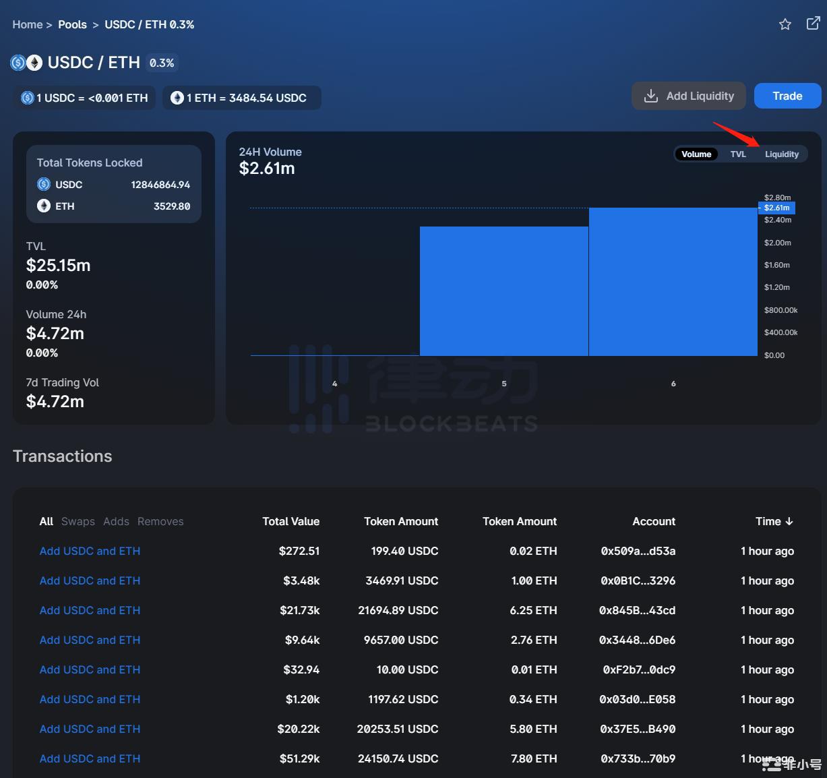Image resolution: width=827 pixels, height=778 pixels.
Task: Click USDC / ETH 0.3% breadcrumb
Action: click(x=150, y=24)
